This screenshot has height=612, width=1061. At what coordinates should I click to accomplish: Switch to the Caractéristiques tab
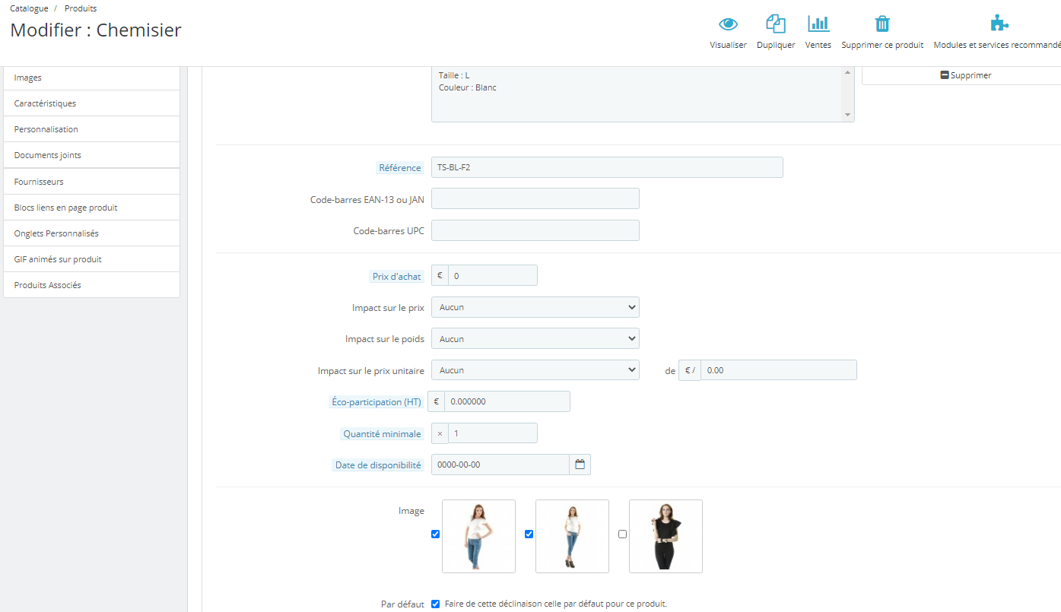point(91,103)
